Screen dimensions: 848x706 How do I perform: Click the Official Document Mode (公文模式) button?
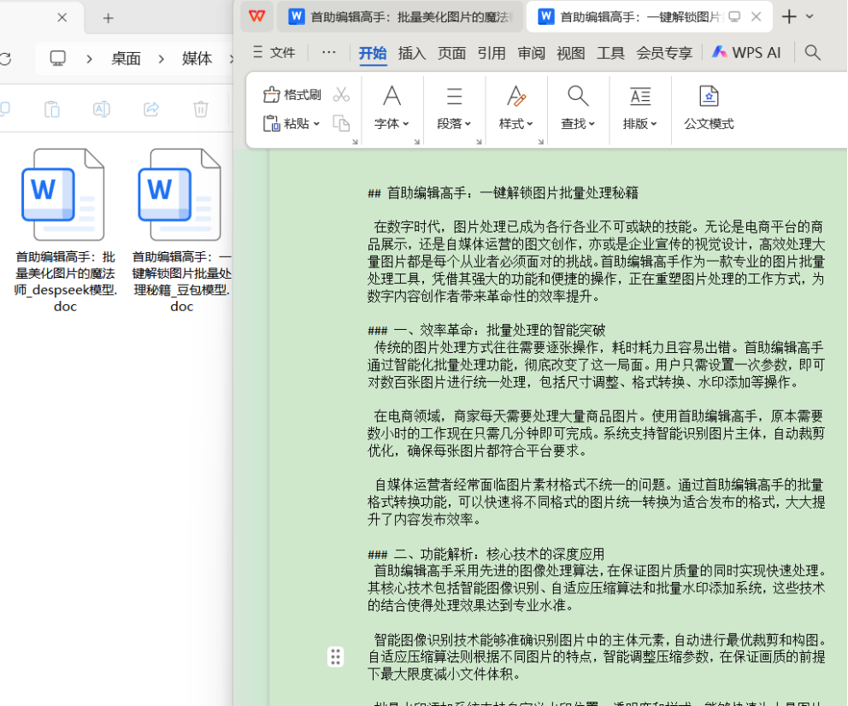pos(709,108)
